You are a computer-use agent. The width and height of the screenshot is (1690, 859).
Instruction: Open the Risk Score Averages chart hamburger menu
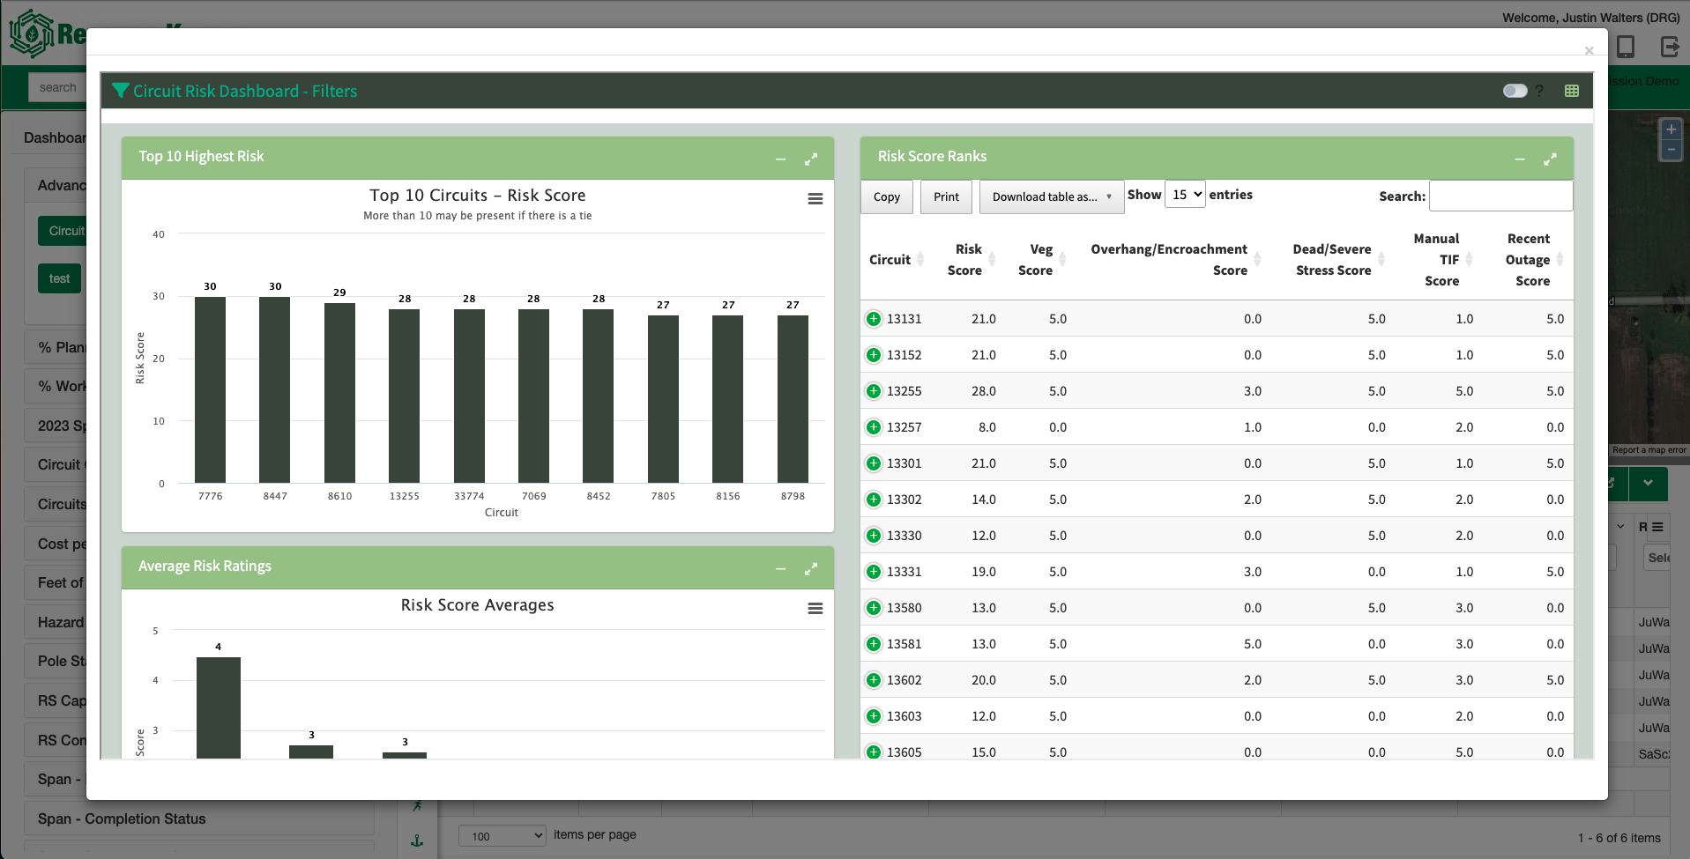(815, 608)
